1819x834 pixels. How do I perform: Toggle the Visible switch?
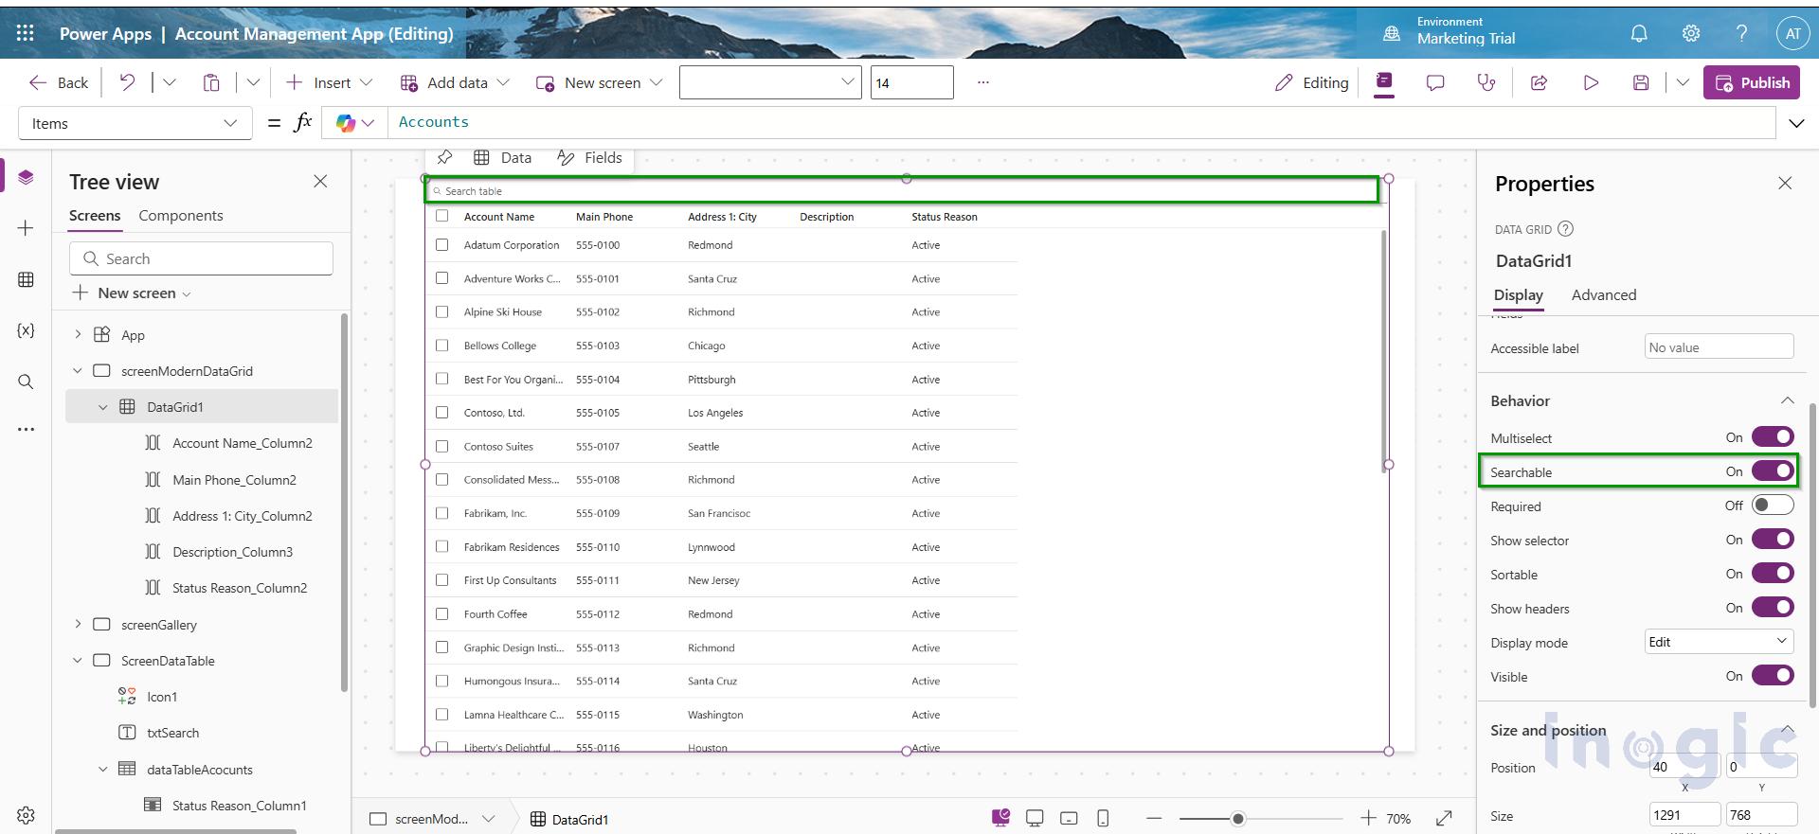(1772, 676)
